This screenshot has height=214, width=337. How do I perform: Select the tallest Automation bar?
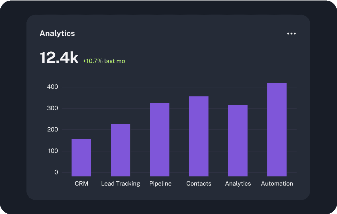point(277,128)
